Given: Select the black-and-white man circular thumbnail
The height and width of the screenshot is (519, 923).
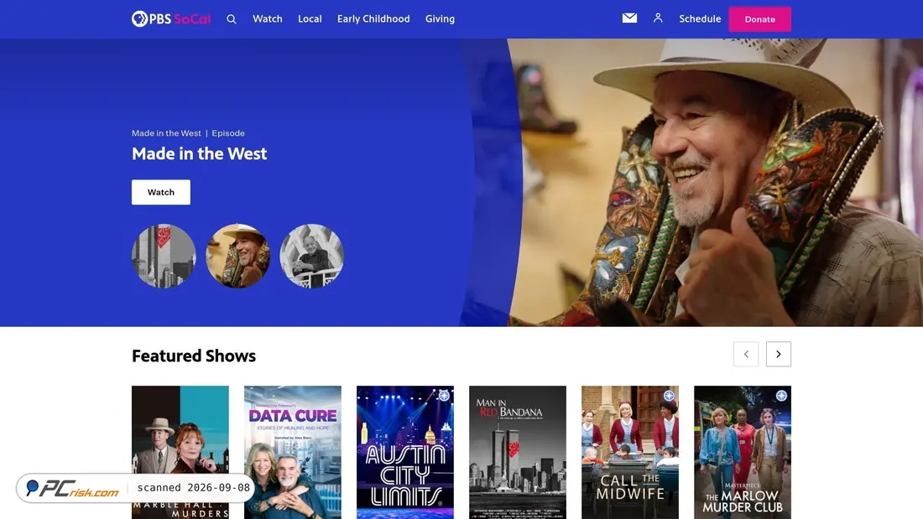Looking at the screenshot, I should pos(312,256).
